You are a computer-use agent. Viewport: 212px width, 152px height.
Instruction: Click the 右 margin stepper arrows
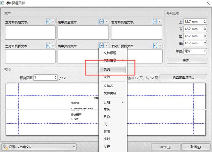205,43
